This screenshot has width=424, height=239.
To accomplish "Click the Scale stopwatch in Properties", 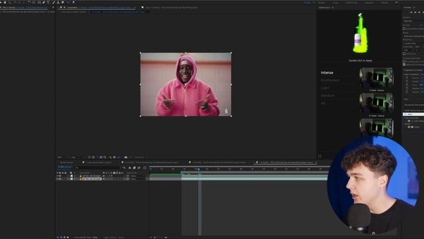I will click(407, 85).
